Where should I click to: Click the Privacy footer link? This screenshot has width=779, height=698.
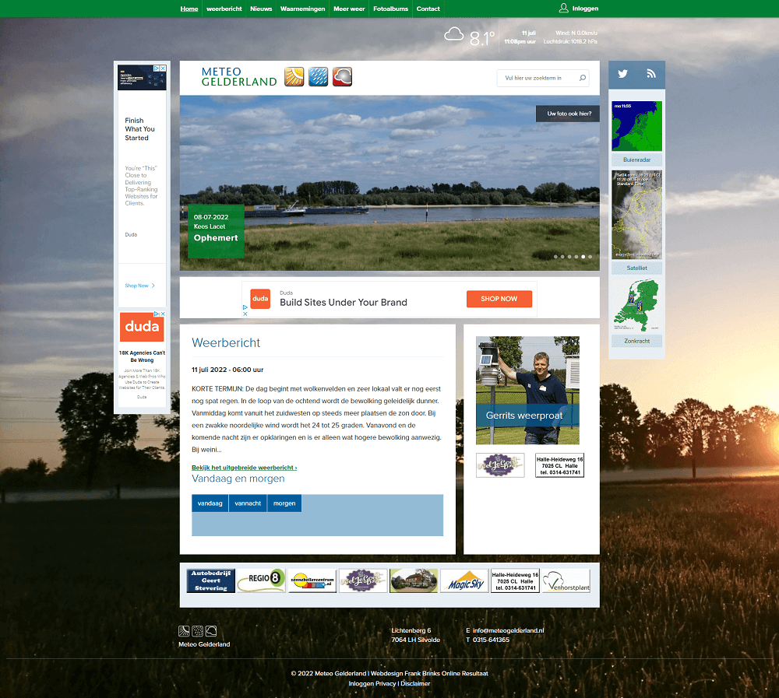pyautogui.click(x=386, y=683)
